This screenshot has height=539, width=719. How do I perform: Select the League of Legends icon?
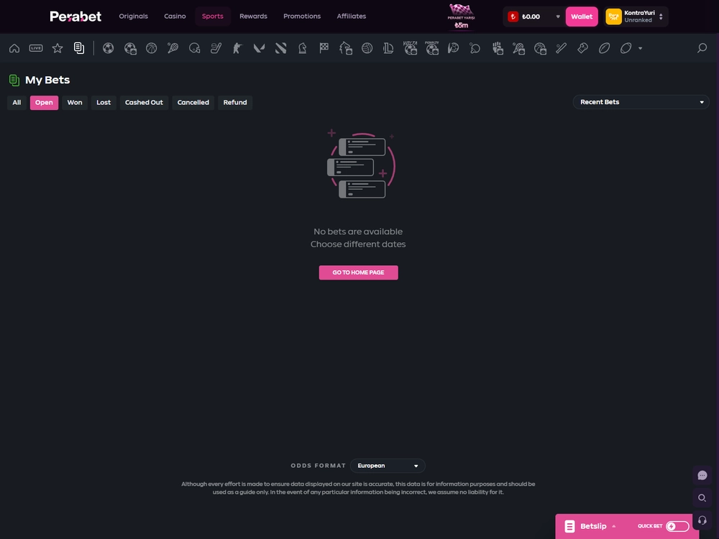click(388, 48)
